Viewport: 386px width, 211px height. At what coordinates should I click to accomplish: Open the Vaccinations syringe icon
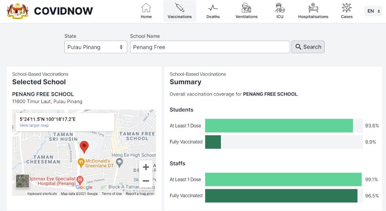point(179,8)
